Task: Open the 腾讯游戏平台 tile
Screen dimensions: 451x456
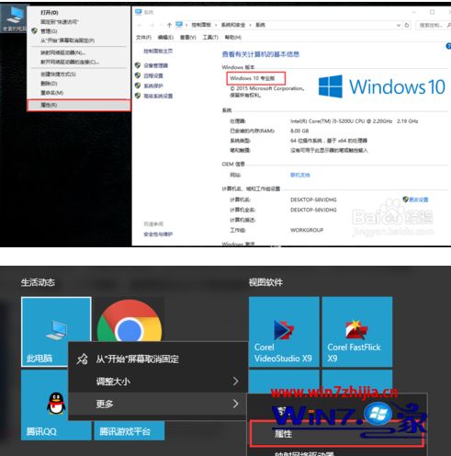Action: [x=130, y=431]
